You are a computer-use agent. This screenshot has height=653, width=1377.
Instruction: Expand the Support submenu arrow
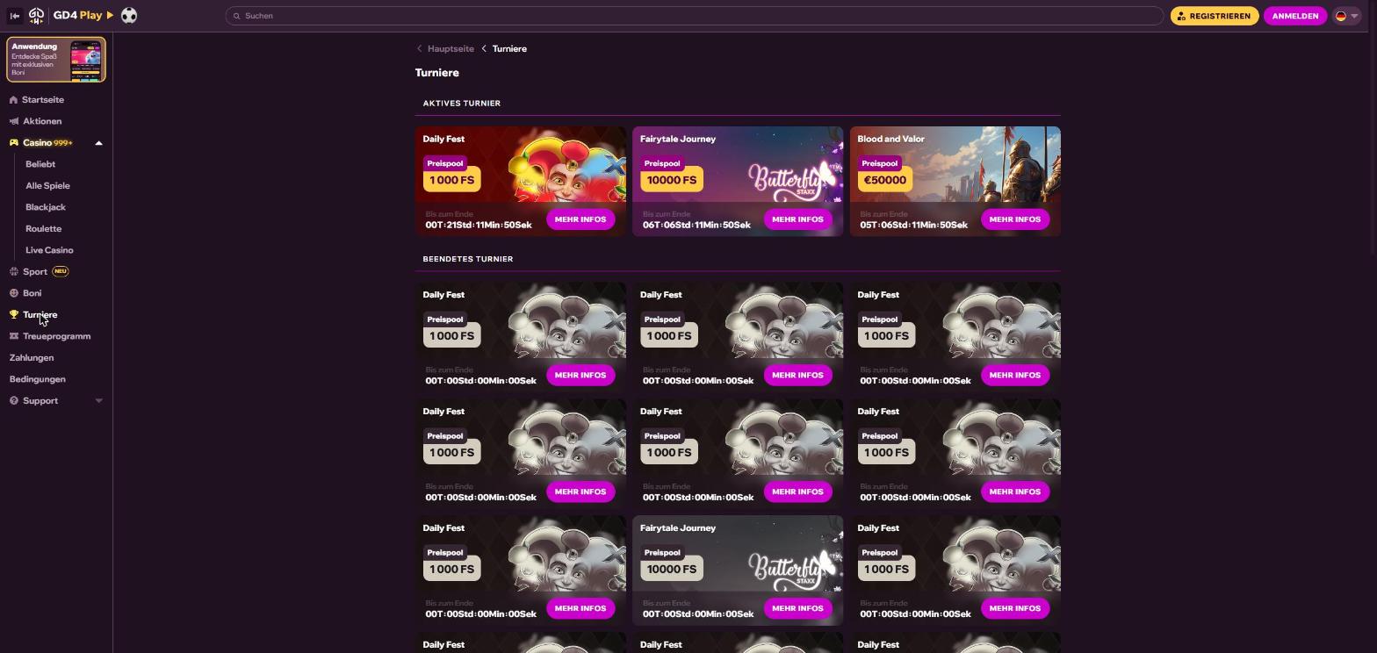pyautogui.click(x=98, y=401)
